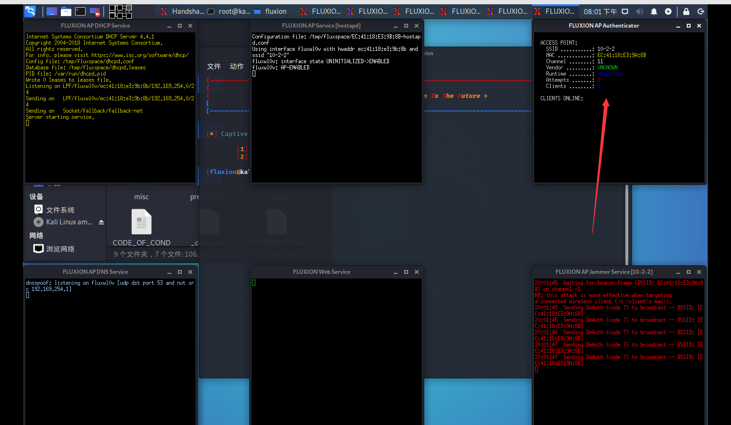The image size is (731, 425).
Task: Click the 08:01 下午 clock
Action: (600, 11)
